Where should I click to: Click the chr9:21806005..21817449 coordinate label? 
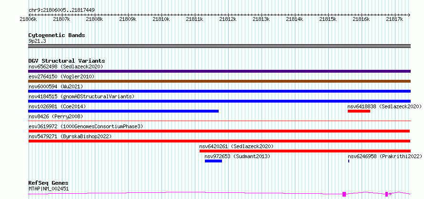point(61,10)
